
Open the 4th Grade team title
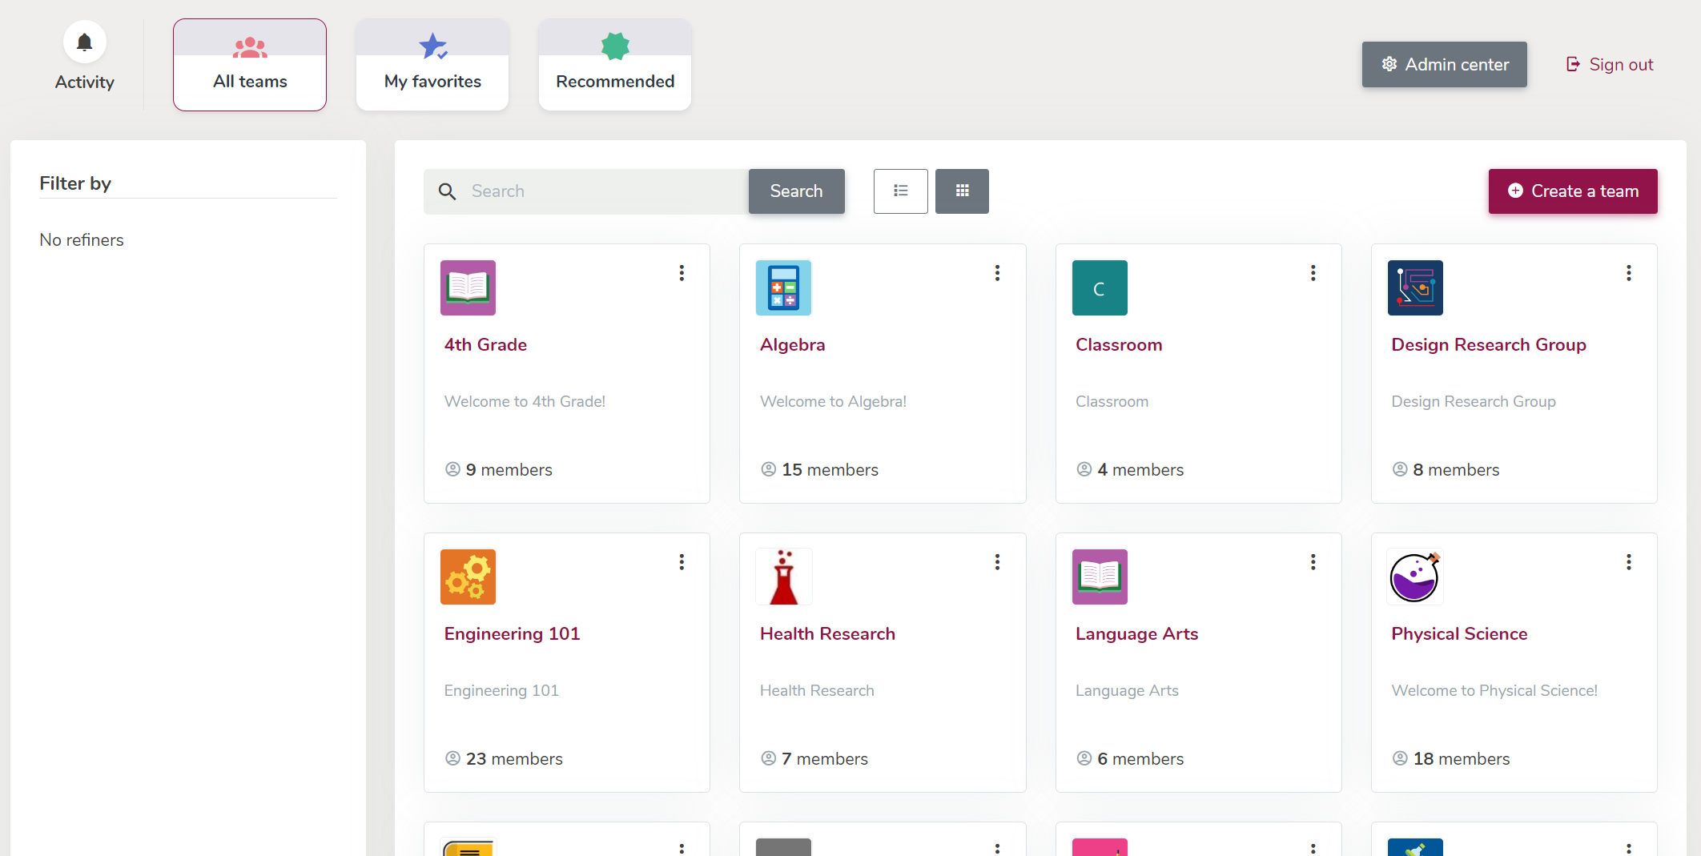tap(485, 345)
